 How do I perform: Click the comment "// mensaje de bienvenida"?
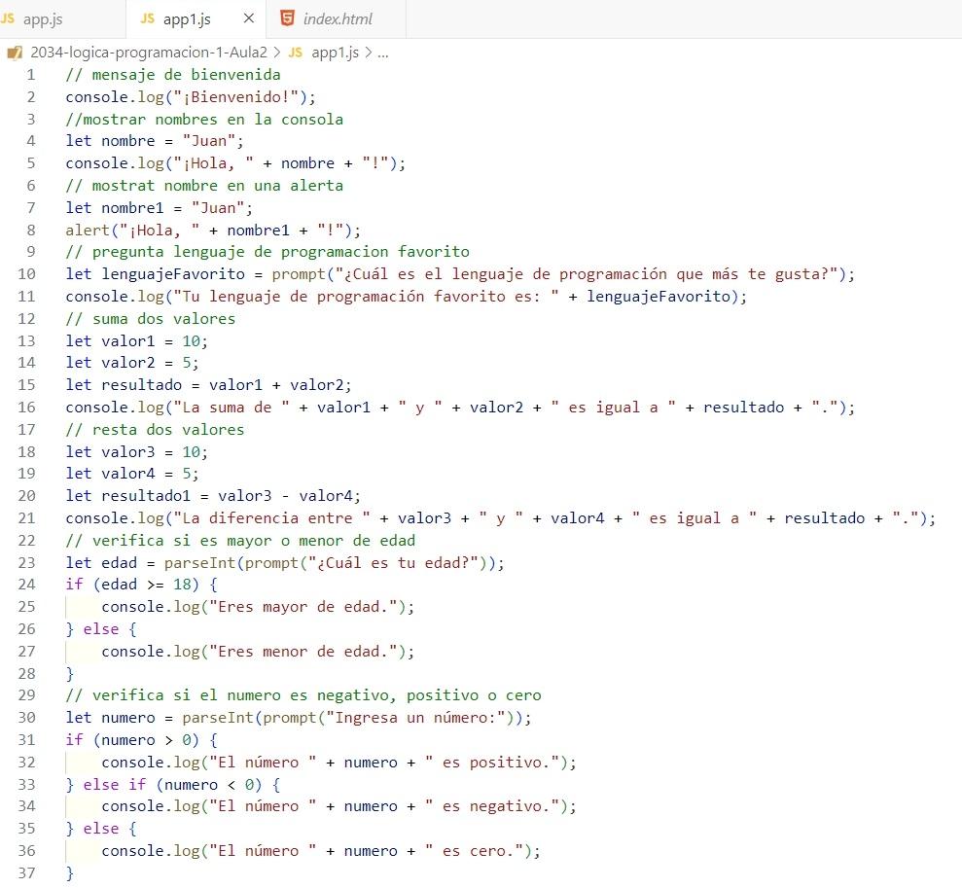(173, 75)
